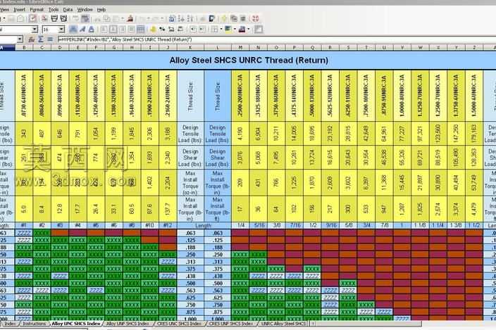Open the Help menu
This screenshot has width=496, height=330.
101,9
